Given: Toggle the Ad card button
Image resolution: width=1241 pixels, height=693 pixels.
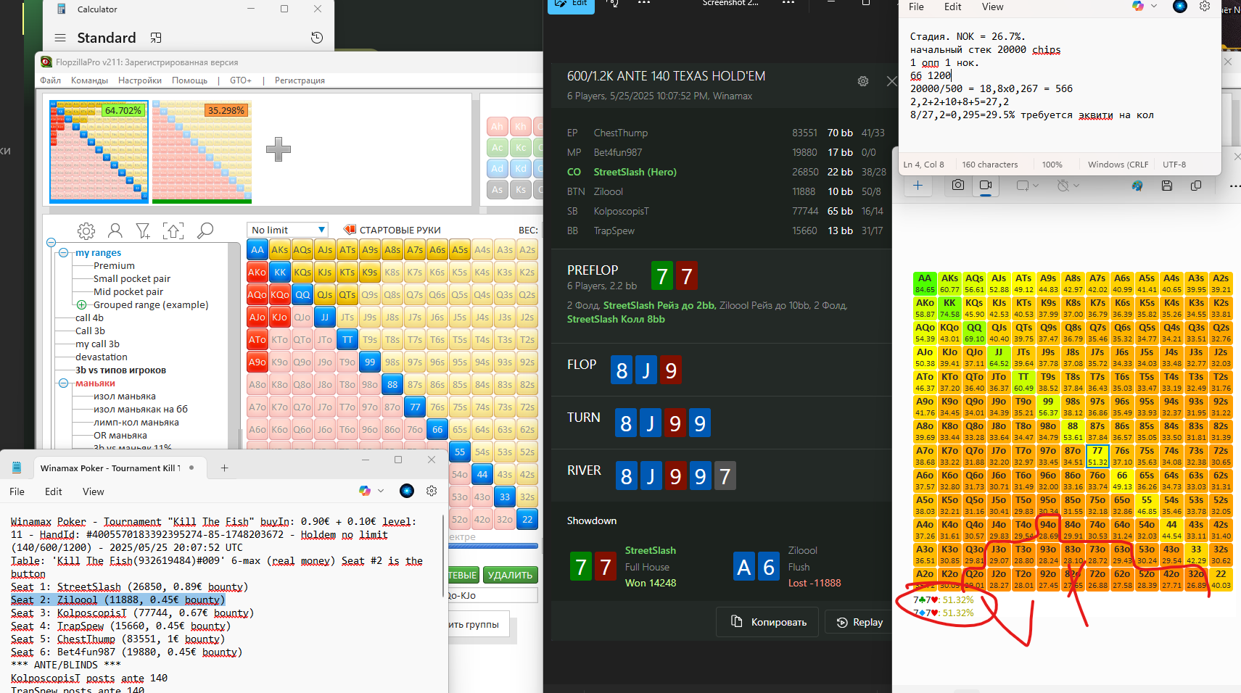Looking at the screenshot, I should coord(497,168).
